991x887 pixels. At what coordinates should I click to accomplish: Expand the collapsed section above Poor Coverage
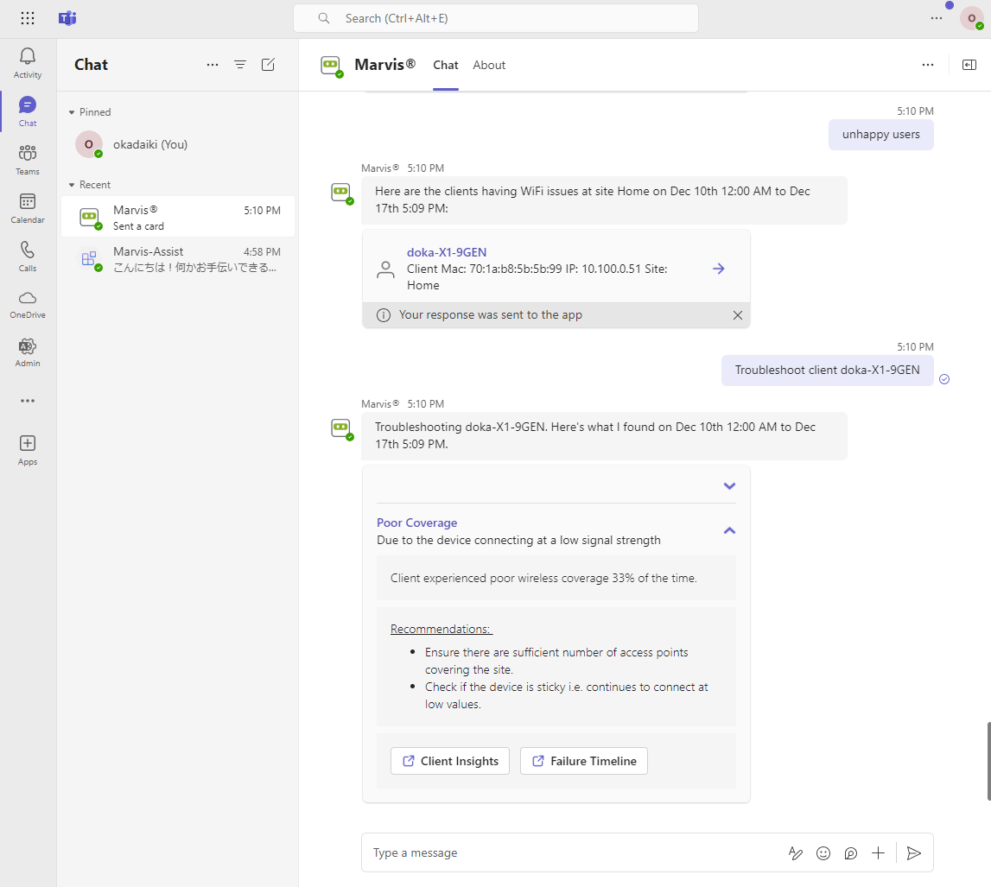pyautogui.click(x=729, y=486)
